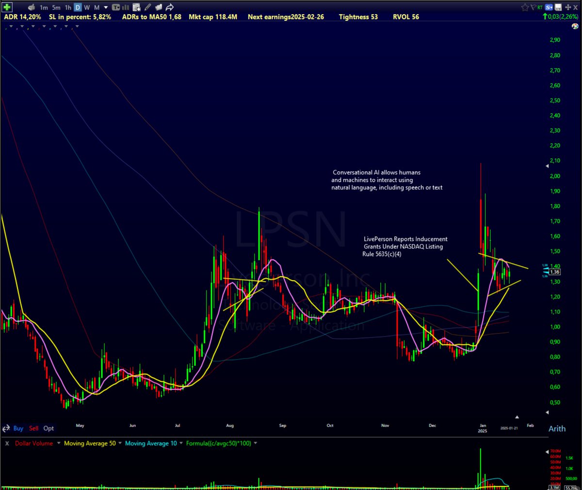This screenshot has width=582, height=490.
Task: Switch to the 1h timeframe
Action: click(68, 7)
